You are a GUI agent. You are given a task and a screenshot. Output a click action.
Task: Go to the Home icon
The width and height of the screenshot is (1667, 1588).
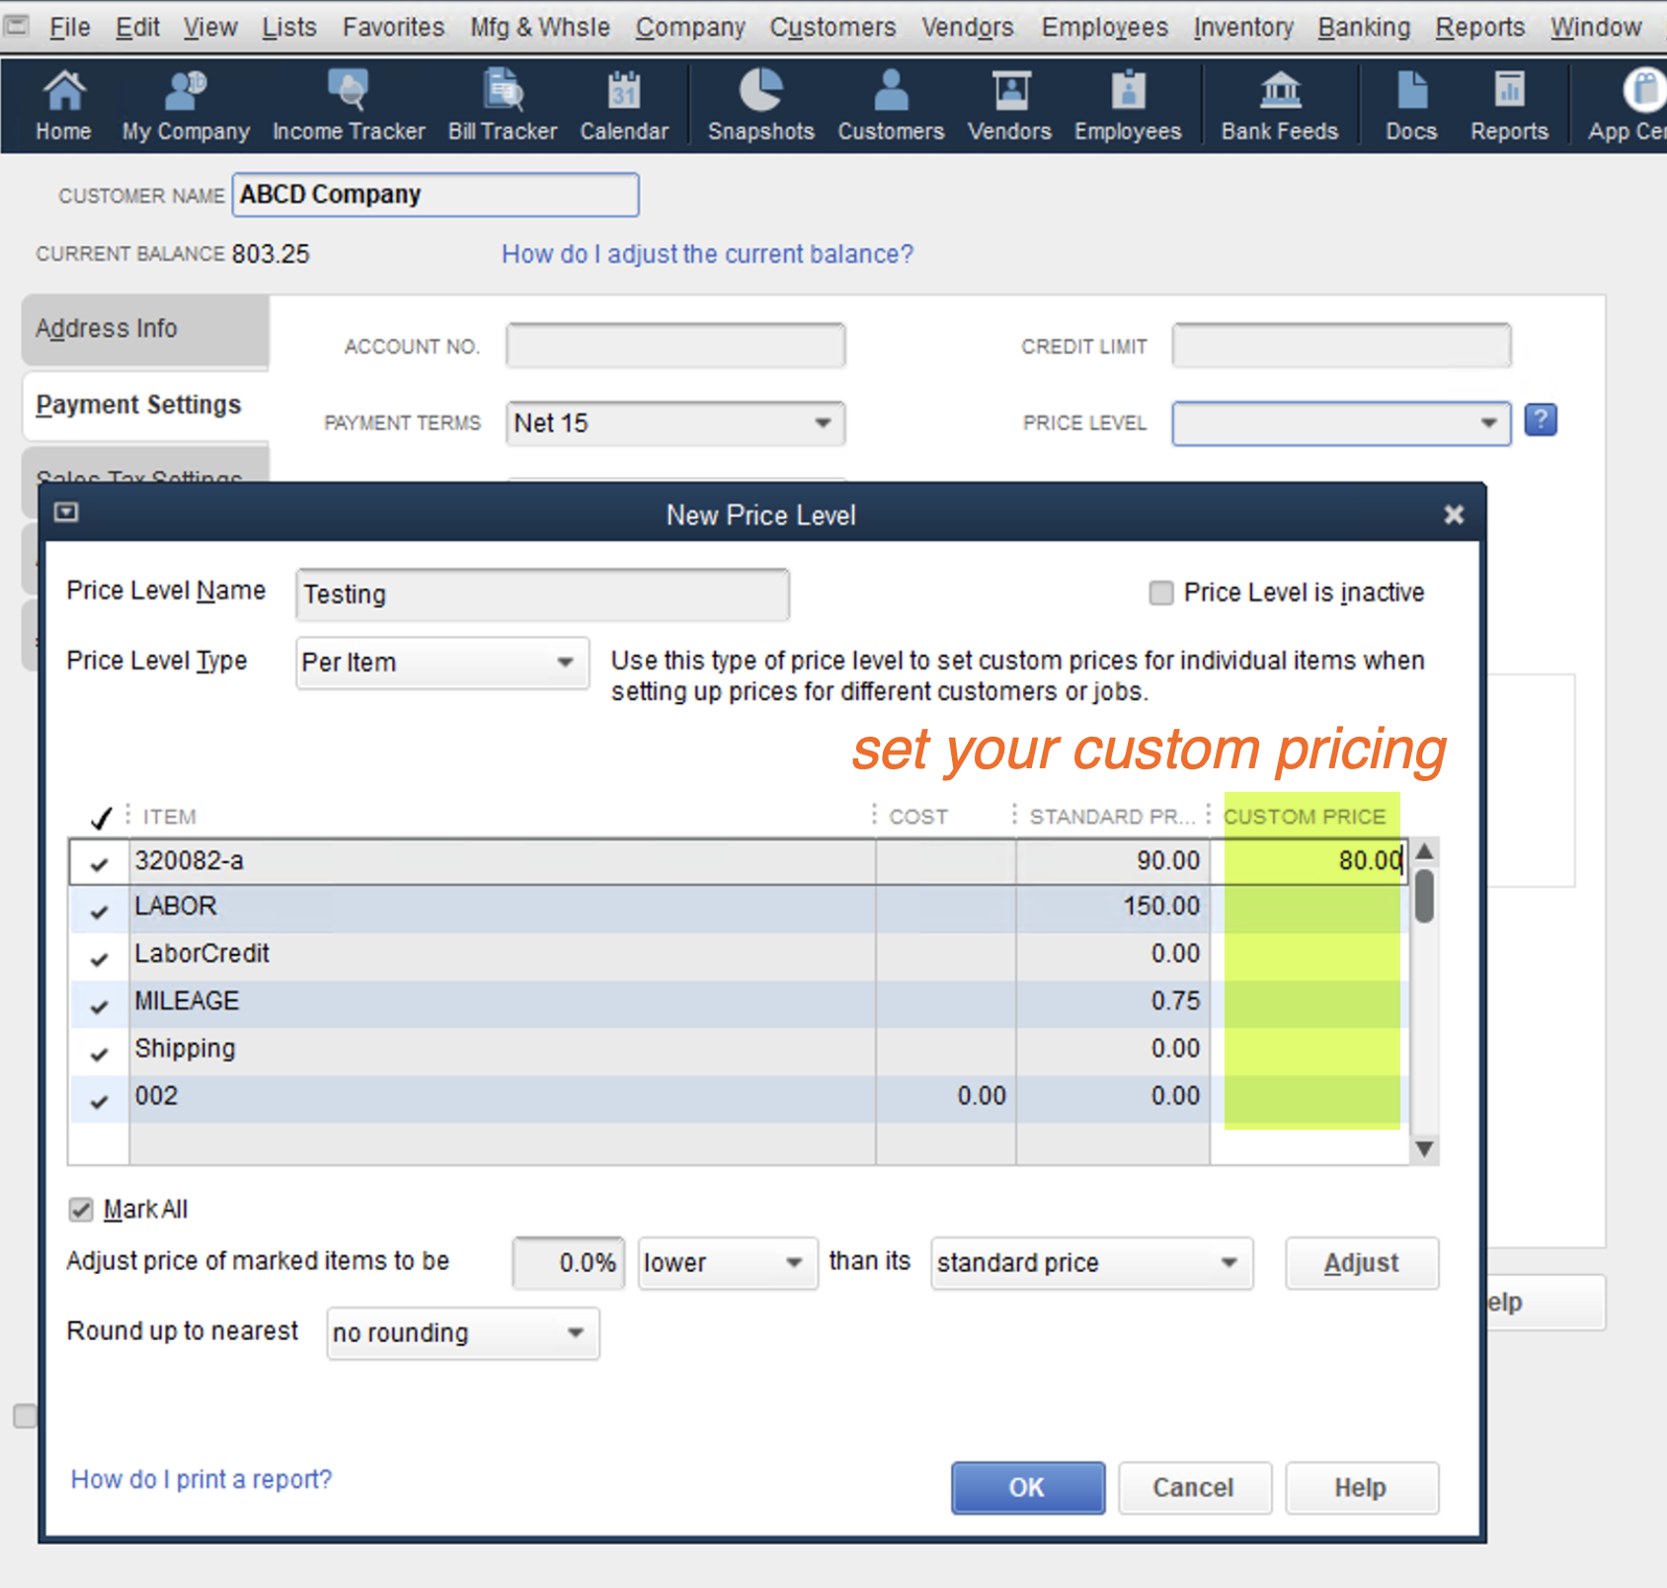point(63,105)
